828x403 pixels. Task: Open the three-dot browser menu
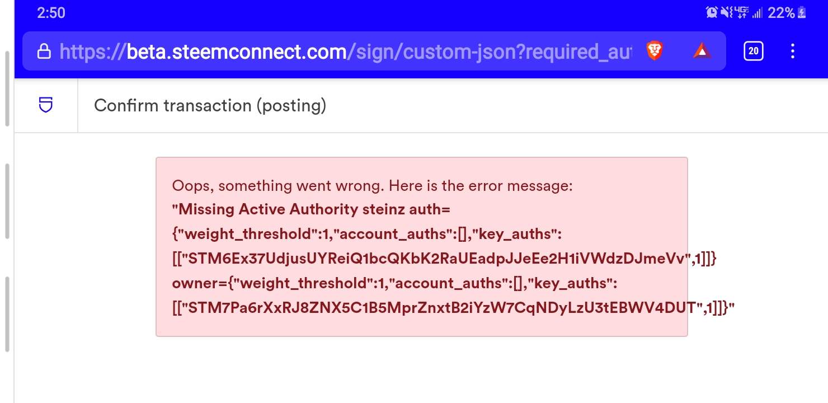point(792,51)
